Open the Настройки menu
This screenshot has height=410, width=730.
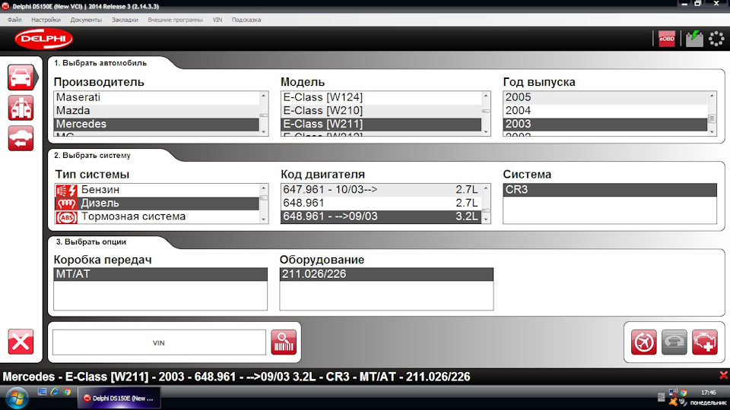(x=46, y=20)
